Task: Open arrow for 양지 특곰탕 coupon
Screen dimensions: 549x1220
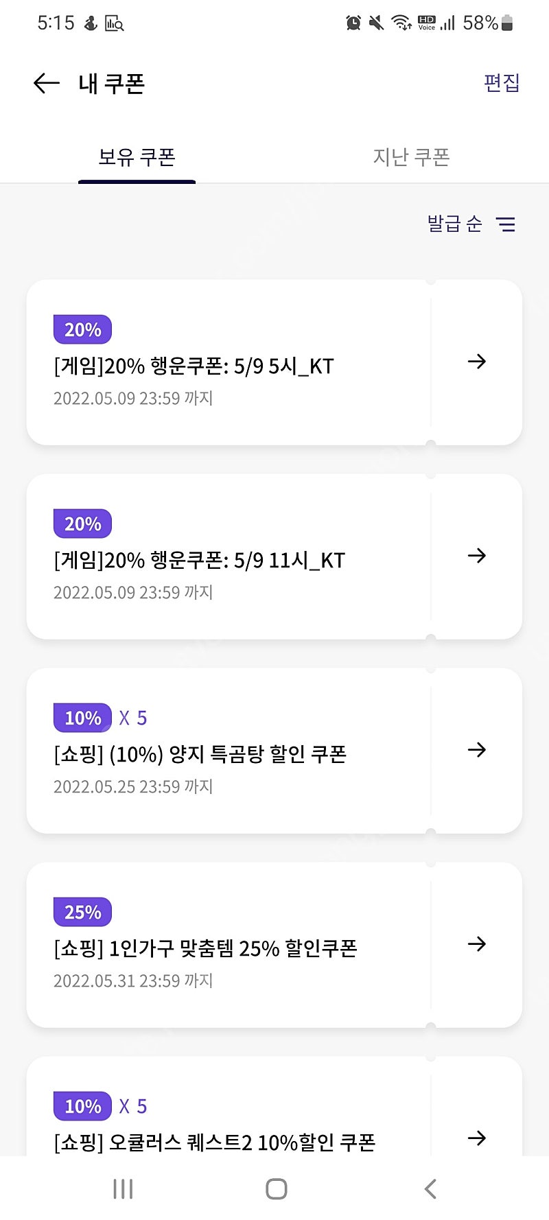Action: [x=476, y=750]
